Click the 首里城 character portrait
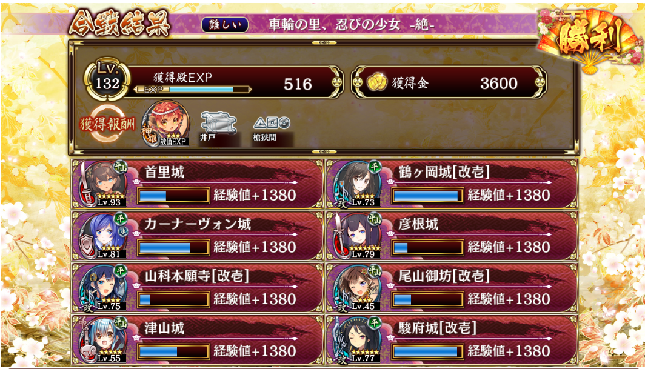Image resolution: width=645 pixels, height=369 pixels. (103, 184)
